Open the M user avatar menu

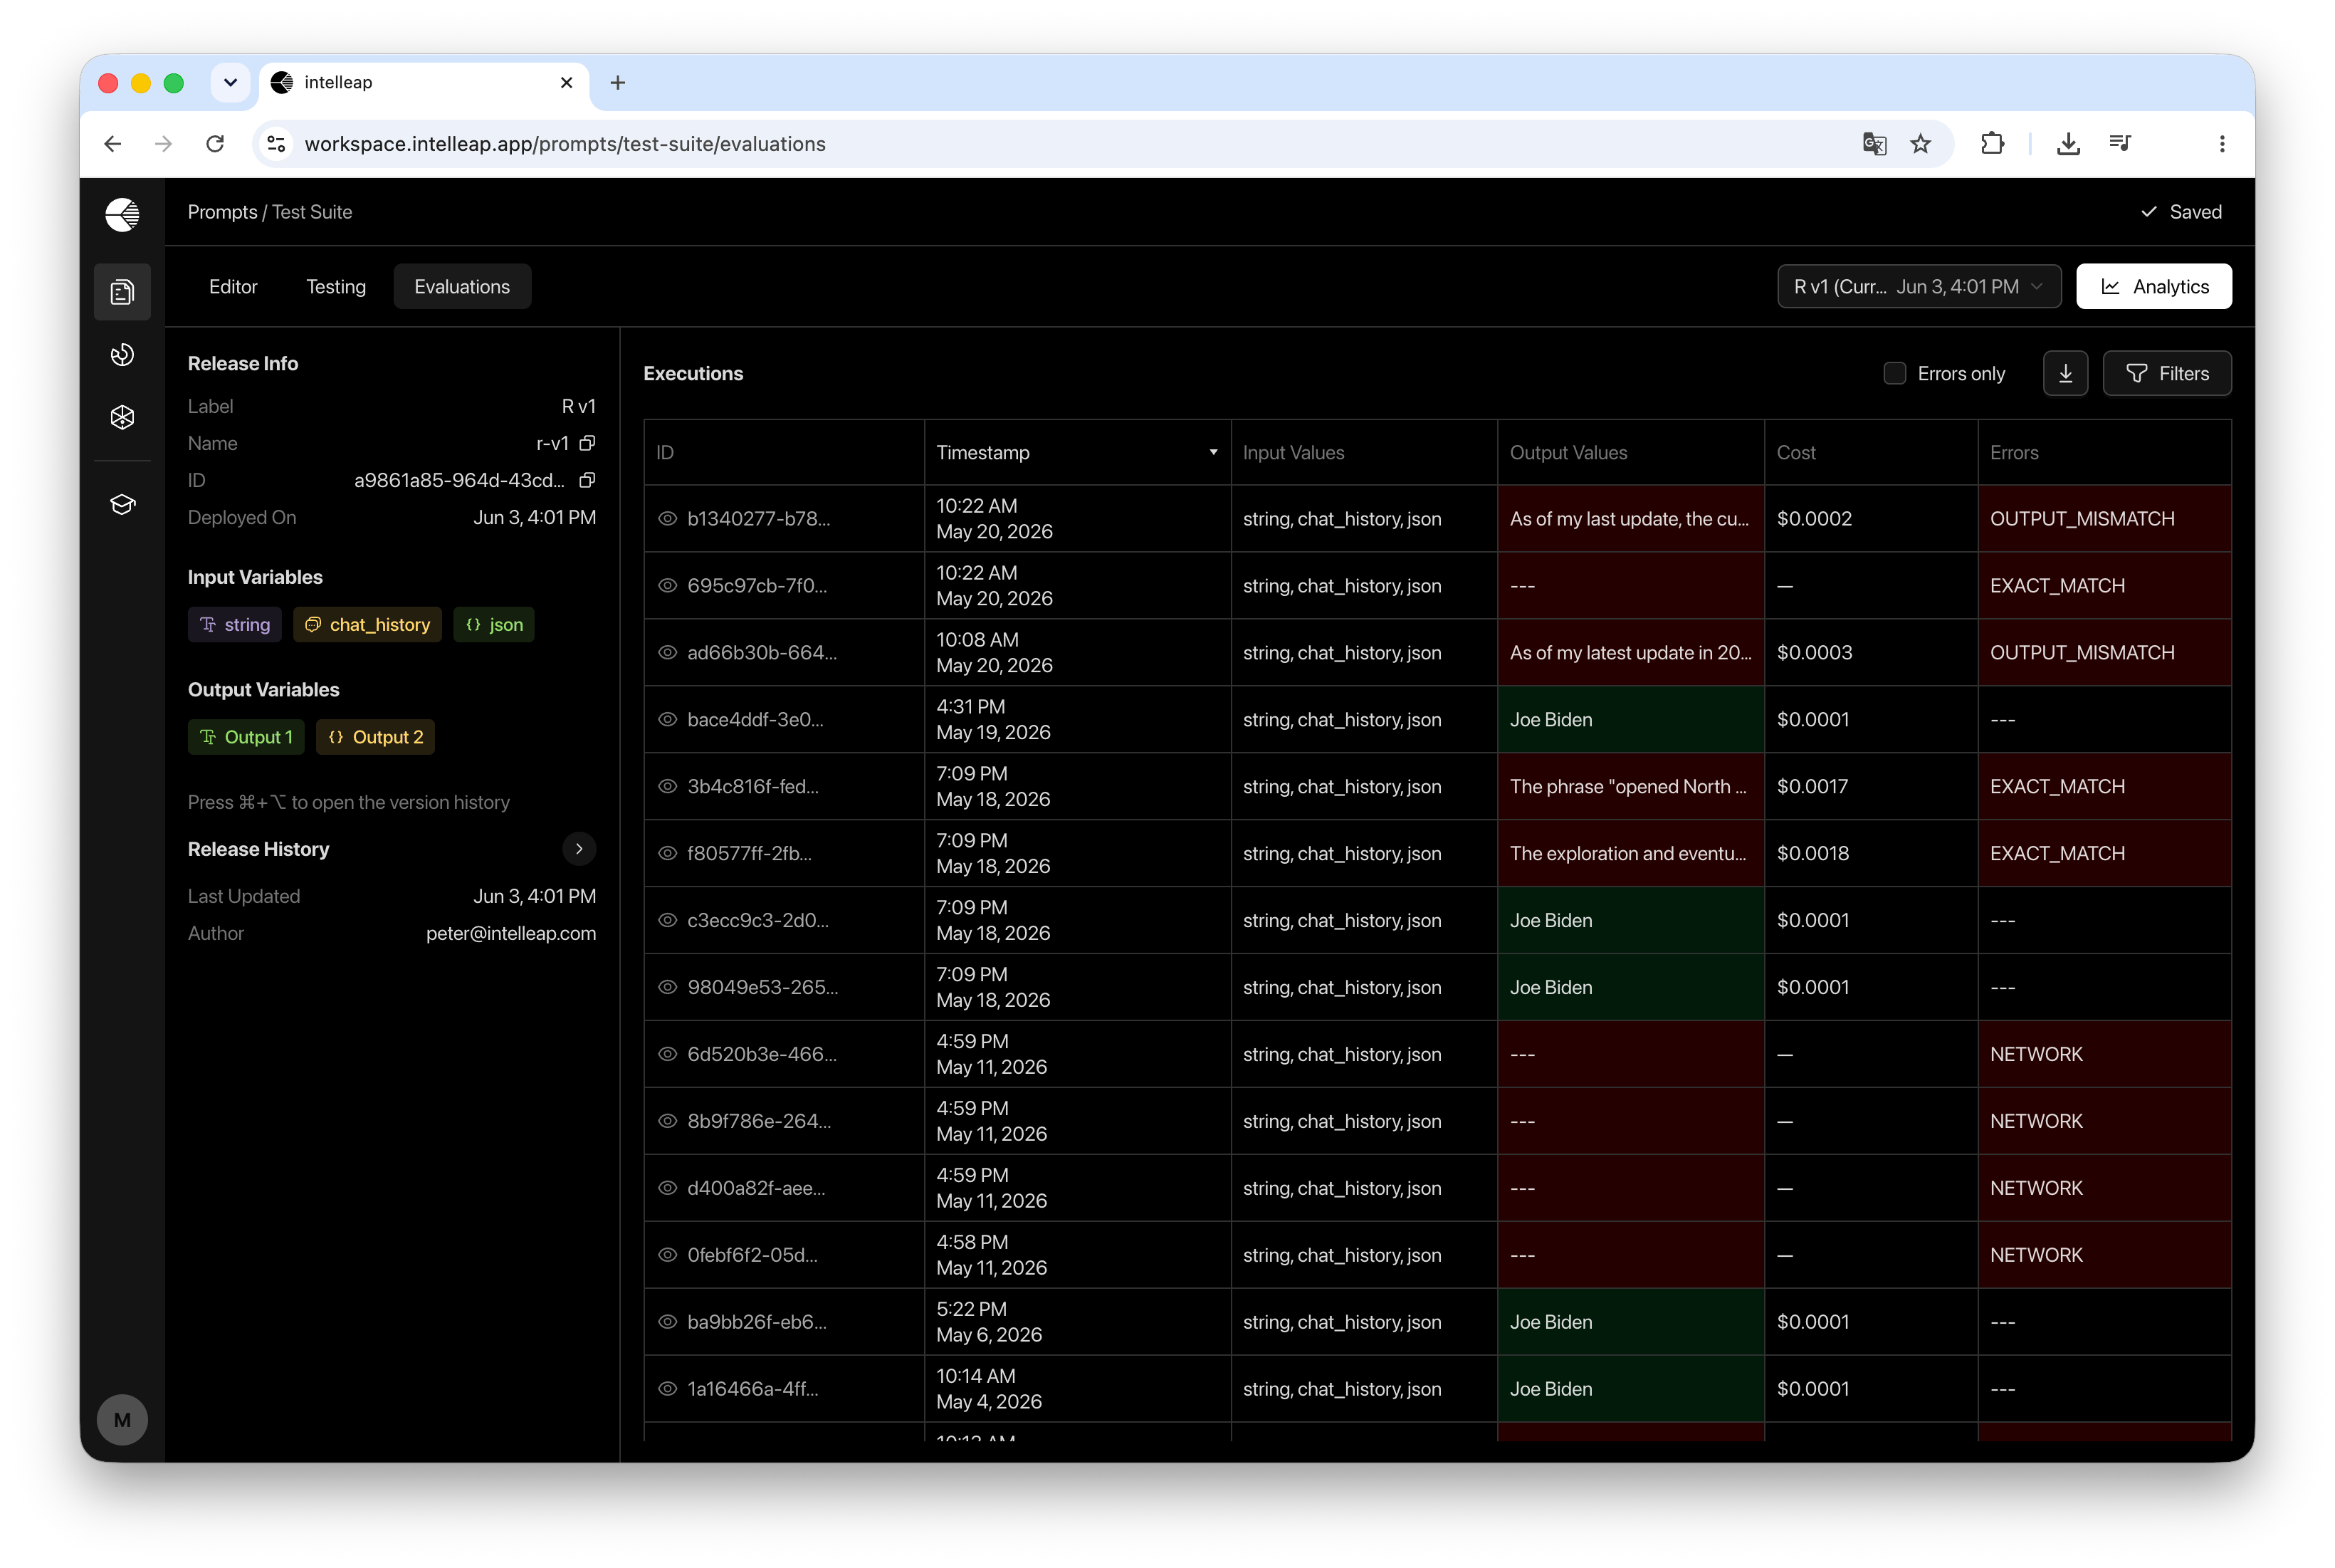tap(122, 1419)
